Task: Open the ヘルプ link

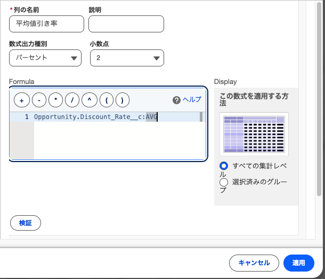Action: (192, 99)
